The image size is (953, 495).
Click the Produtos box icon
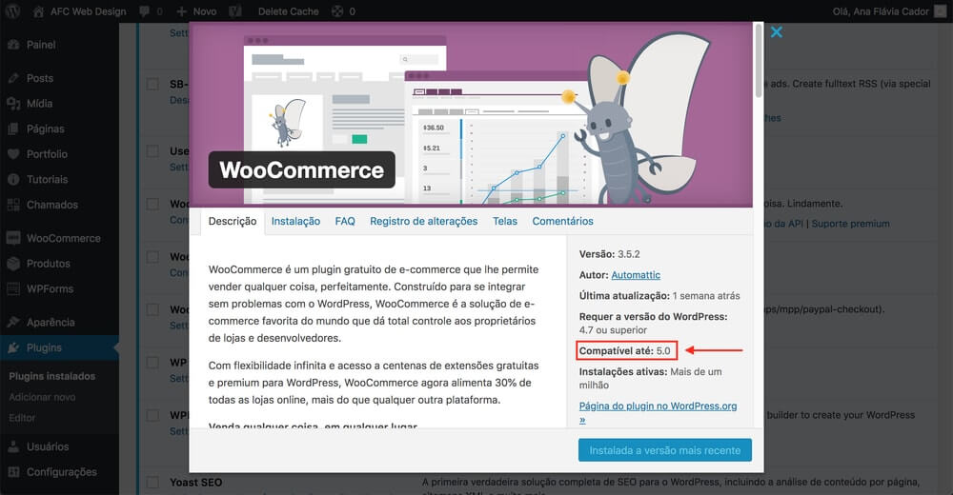click(x=13, y=264)
